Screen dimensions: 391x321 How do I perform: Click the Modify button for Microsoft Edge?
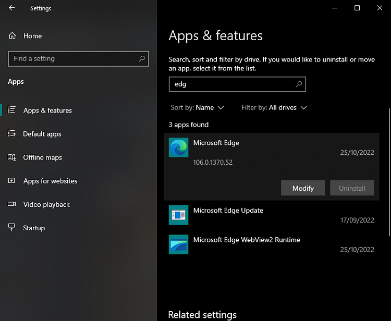tap(303, 188)
